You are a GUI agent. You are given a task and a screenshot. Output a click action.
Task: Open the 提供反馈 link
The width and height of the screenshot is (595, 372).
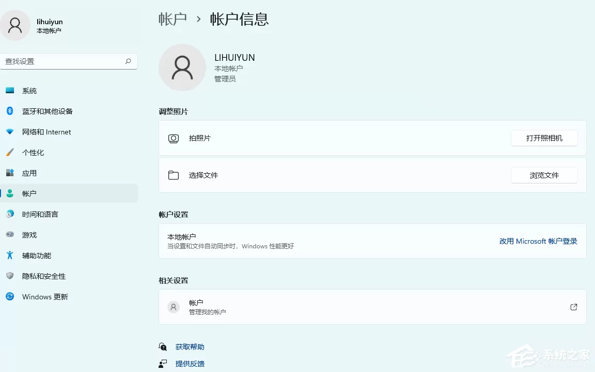190,364
